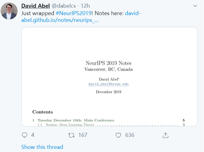Click the Contents heading in preview
Screen dimensions: 204x152
coord(43,112)
